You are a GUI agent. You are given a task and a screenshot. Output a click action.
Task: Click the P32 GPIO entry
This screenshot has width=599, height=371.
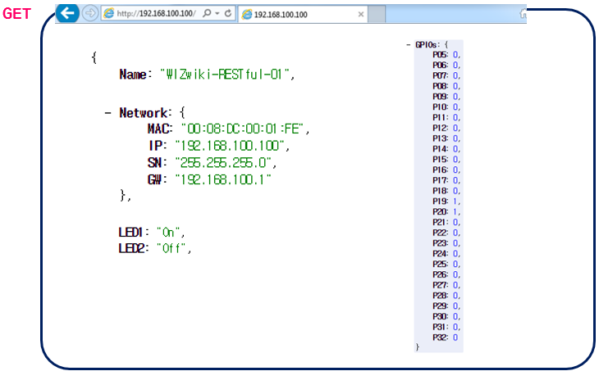(x=445, y=337)
